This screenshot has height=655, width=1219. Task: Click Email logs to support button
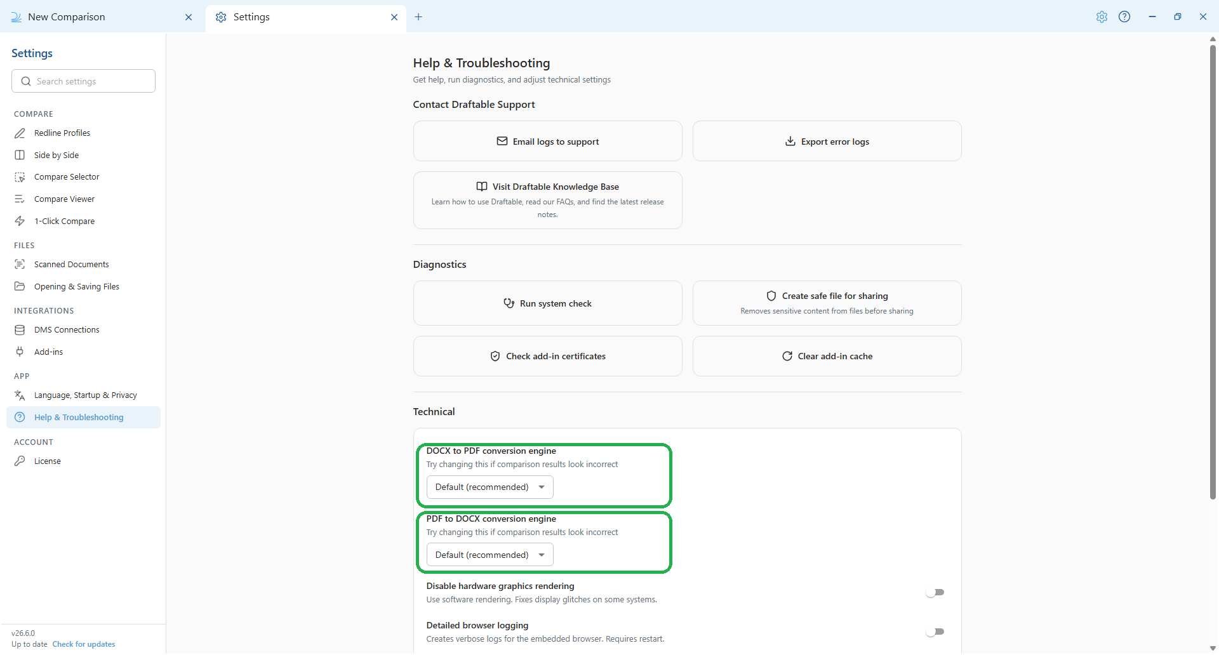click(547, 141)
